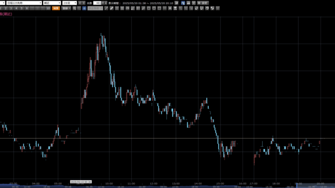Switch to chart preset tab 4
Viewport: 335px width, 188px height.
pyautogui.click(x=16, y=8)
